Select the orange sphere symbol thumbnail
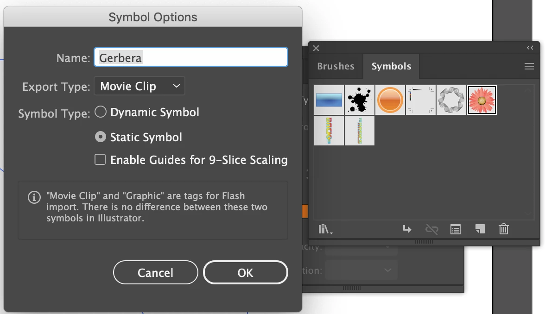 (x=390, y=100)
